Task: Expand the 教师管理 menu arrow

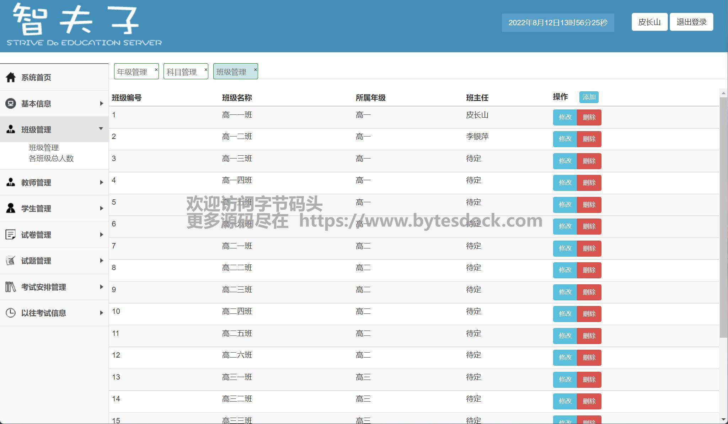Action: (101, 182)
